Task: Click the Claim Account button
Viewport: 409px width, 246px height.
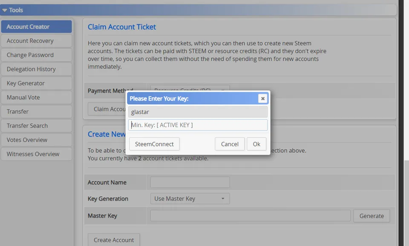Action: pos(107,109)
